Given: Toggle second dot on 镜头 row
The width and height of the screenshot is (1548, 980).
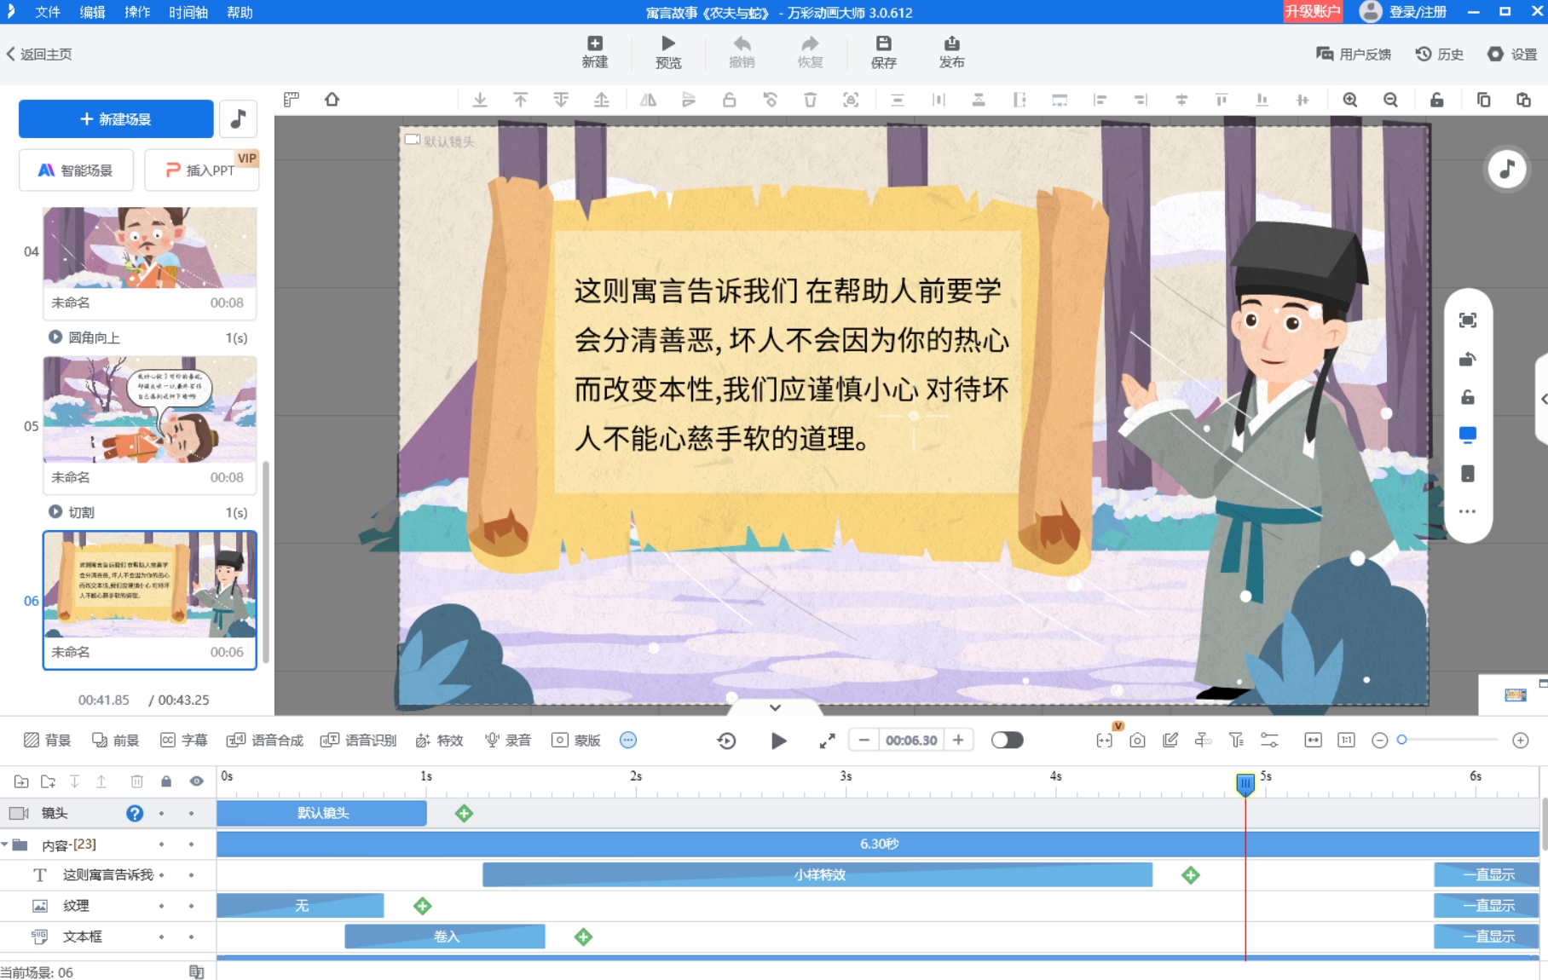Looking at the screenshot, I should tap(191, 813).
